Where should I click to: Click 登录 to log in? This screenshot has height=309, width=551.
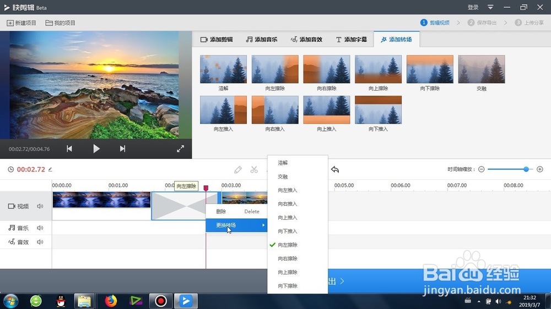point(473,7)
